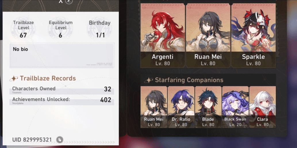Select Black Swan Lv. 20 companion
Viewport: 297px width, 148px height.
pos(235,107)
